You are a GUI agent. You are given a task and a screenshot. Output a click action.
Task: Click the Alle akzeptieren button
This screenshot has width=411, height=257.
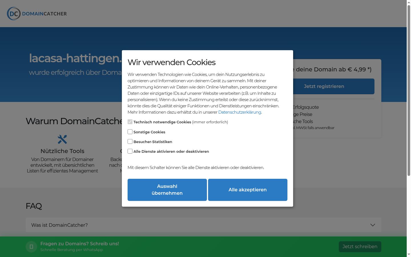(248, 190)
